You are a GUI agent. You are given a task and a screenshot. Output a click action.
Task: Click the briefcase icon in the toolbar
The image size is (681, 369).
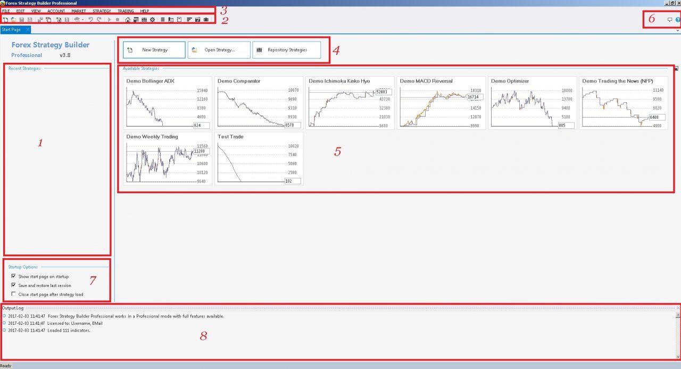pyautogui.click(x=206, y=20)
